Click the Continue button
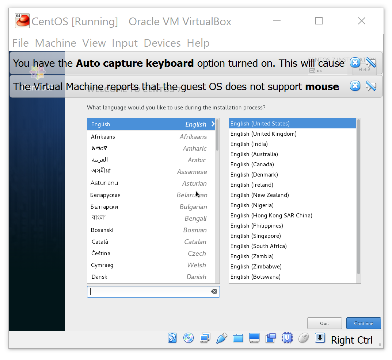 pos(364,323)
